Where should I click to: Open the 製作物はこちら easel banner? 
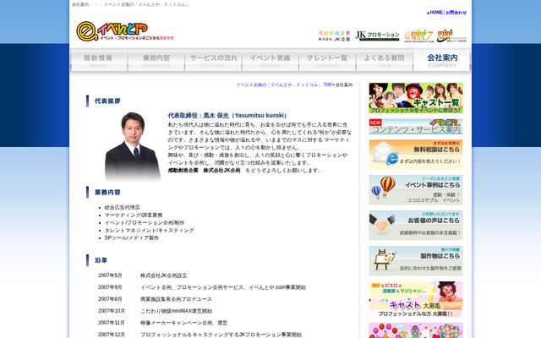pyautogui.click(x=416, y=261)
